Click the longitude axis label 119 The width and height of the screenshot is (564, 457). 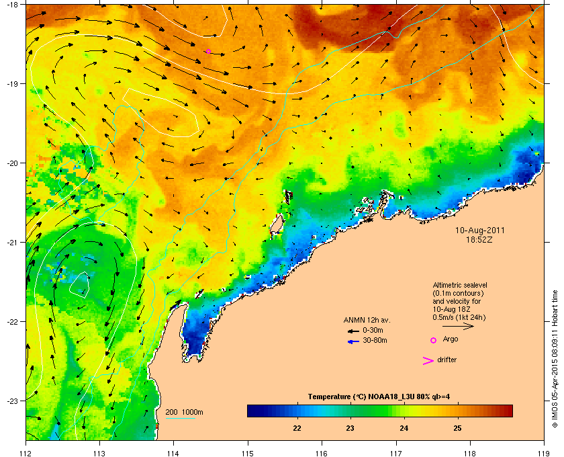pos(544,453)
